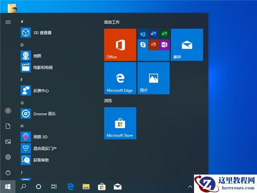Open Documents from the Start sidebar
This screenshot has height=193, width=257.
8,126
